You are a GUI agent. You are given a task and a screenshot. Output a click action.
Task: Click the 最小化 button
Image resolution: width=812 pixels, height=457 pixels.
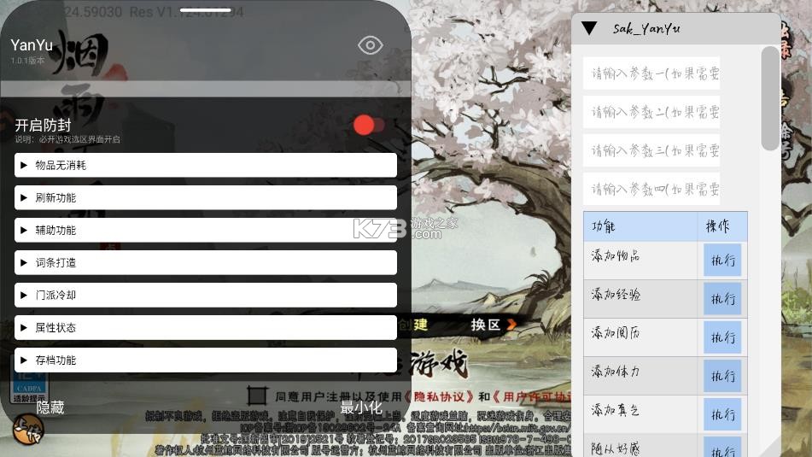click(x=361, y=407)
